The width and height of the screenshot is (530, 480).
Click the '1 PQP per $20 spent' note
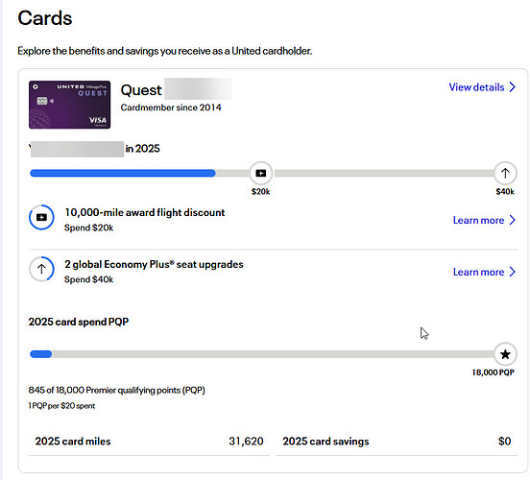click(x=61, y=406)
